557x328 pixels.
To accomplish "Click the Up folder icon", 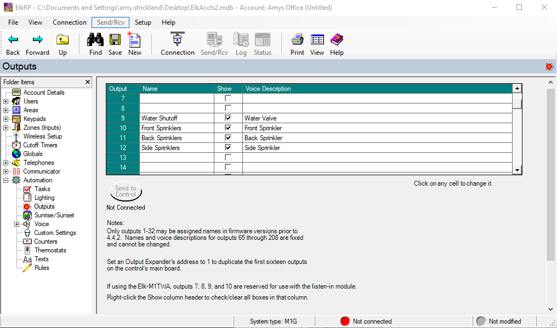I will (x=63, y=41).
